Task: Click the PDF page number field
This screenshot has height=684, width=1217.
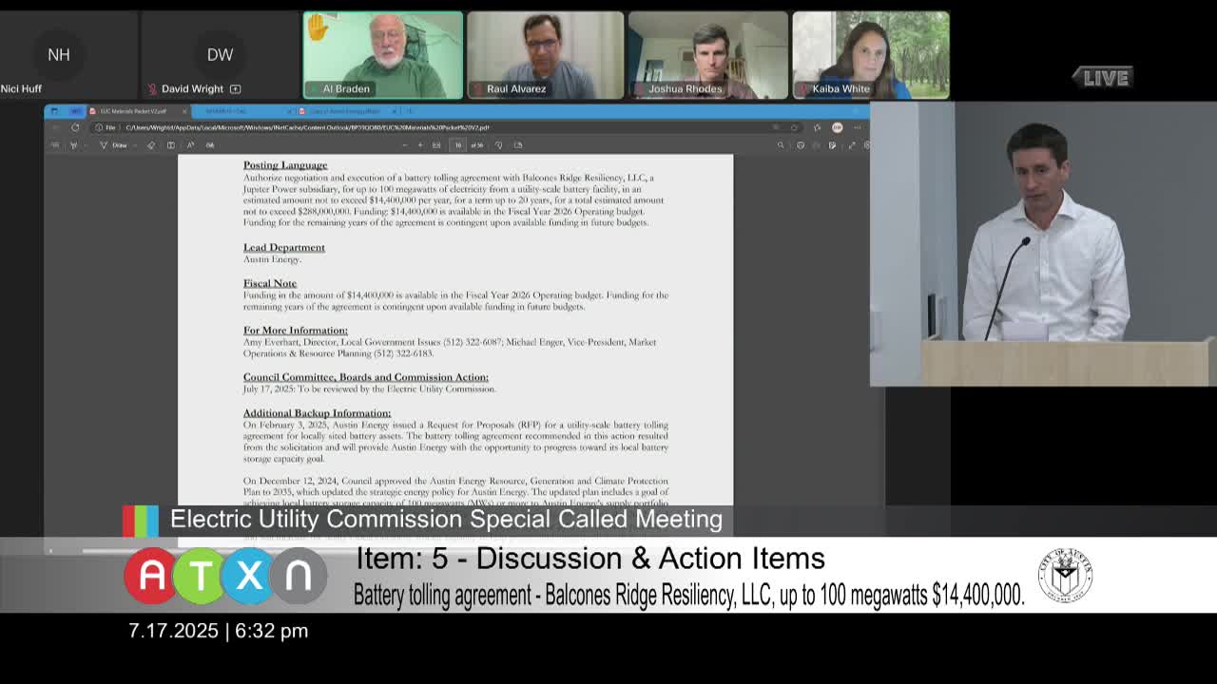Action: pos(458,145)
